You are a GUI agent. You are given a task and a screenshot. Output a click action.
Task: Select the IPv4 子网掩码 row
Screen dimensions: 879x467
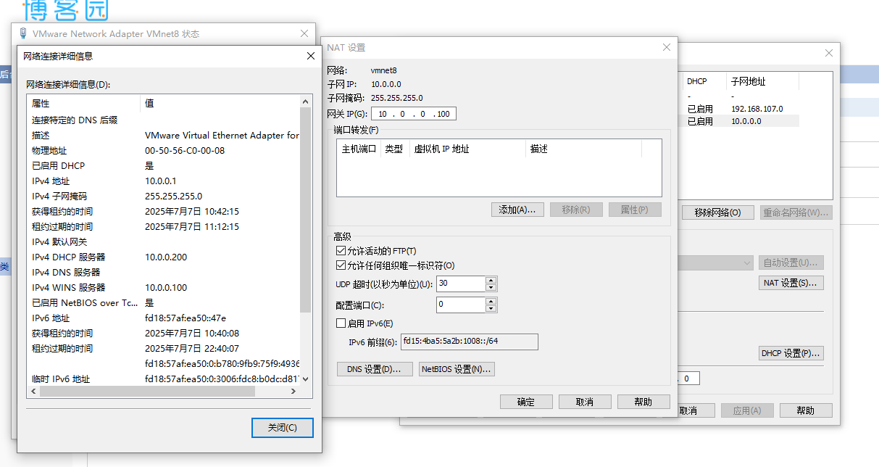click(x=163, y=196)
